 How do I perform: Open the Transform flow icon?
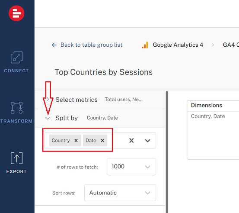click(16, 108)
